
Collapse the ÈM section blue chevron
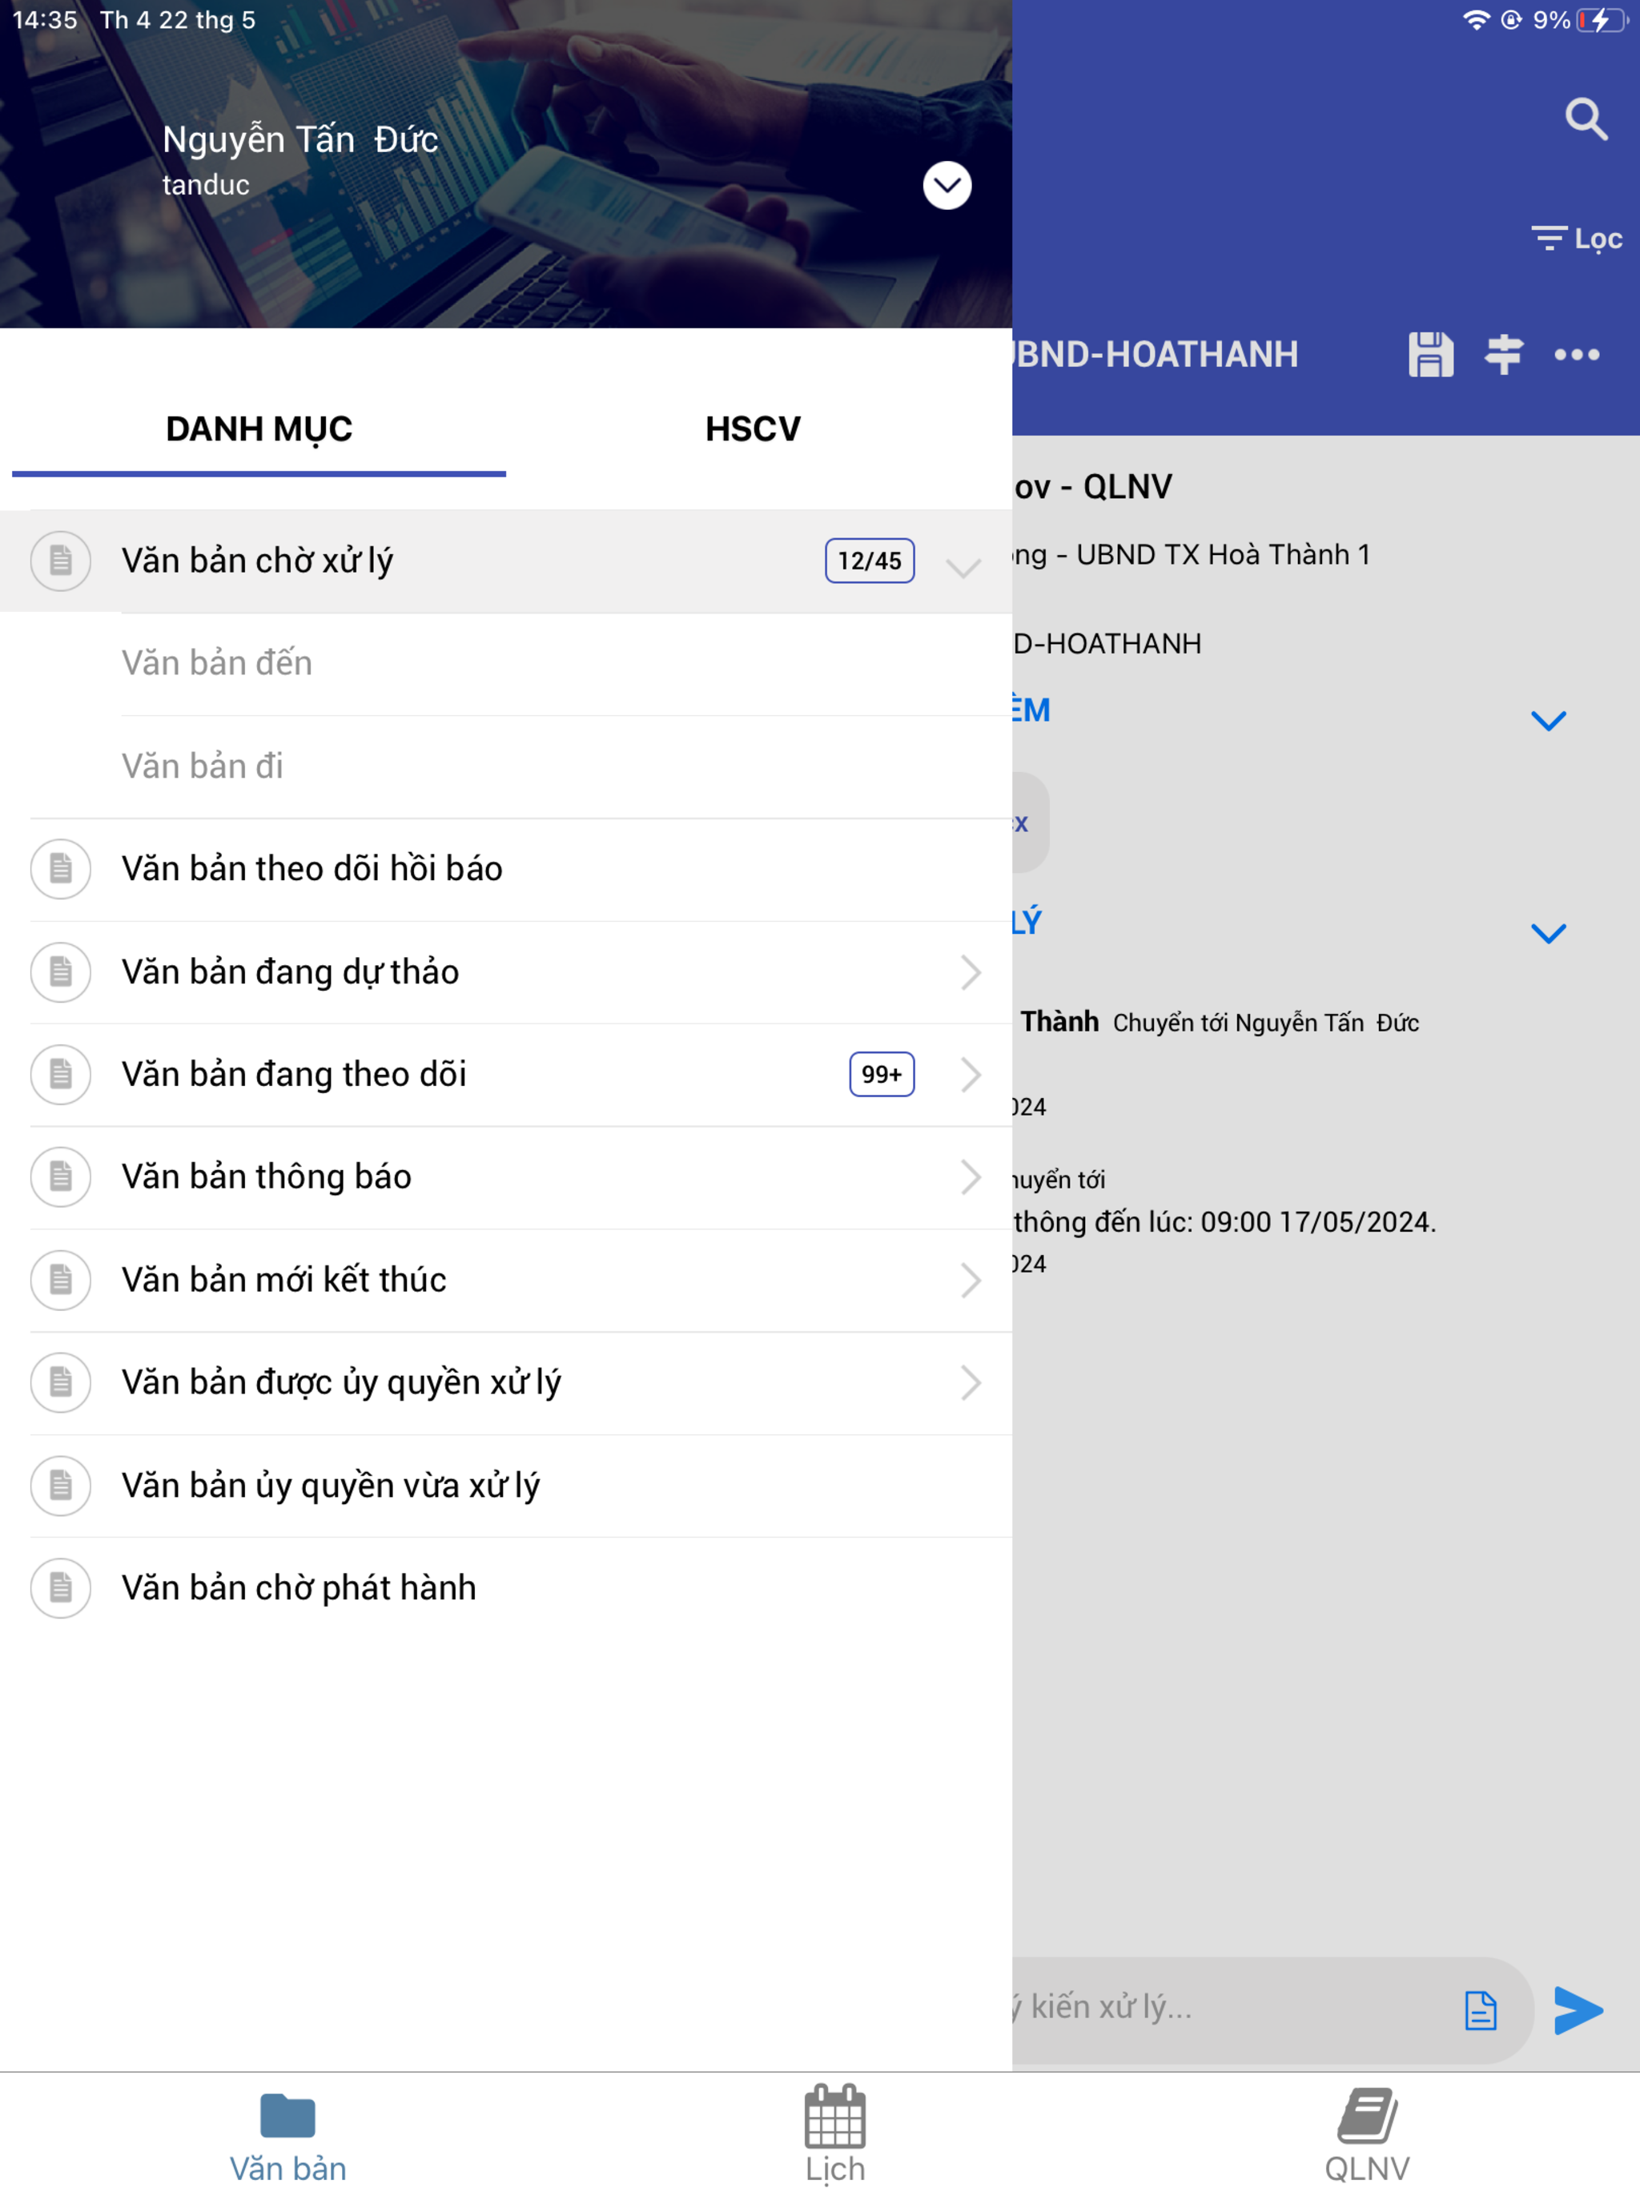(1548, 721)
